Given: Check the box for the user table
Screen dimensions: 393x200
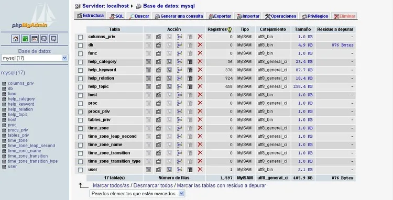Looking at the screenshot, I should pos(80,170).
